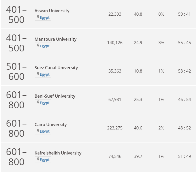Click the location pin icon under Beni-Suef University

pyautogui.click(x=38, y=103)
